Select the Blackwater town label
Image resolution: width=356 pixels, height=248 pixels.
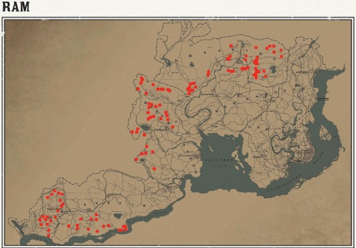tap(187, 156)
